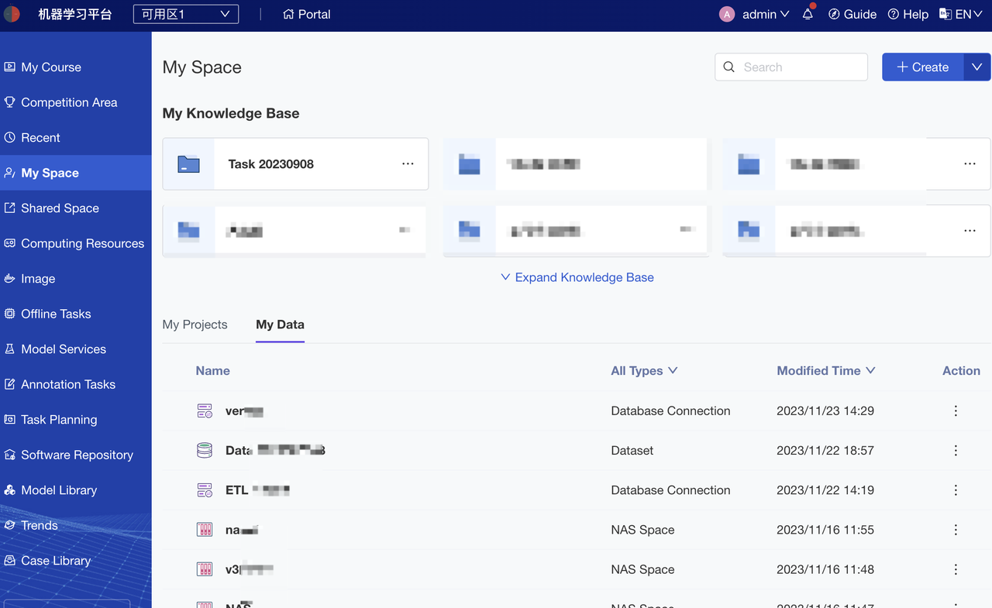The height and width of the screenshot is (608, 992).
Task: Open the 可用区1 zone dropdown
Action: coord(186,14)
